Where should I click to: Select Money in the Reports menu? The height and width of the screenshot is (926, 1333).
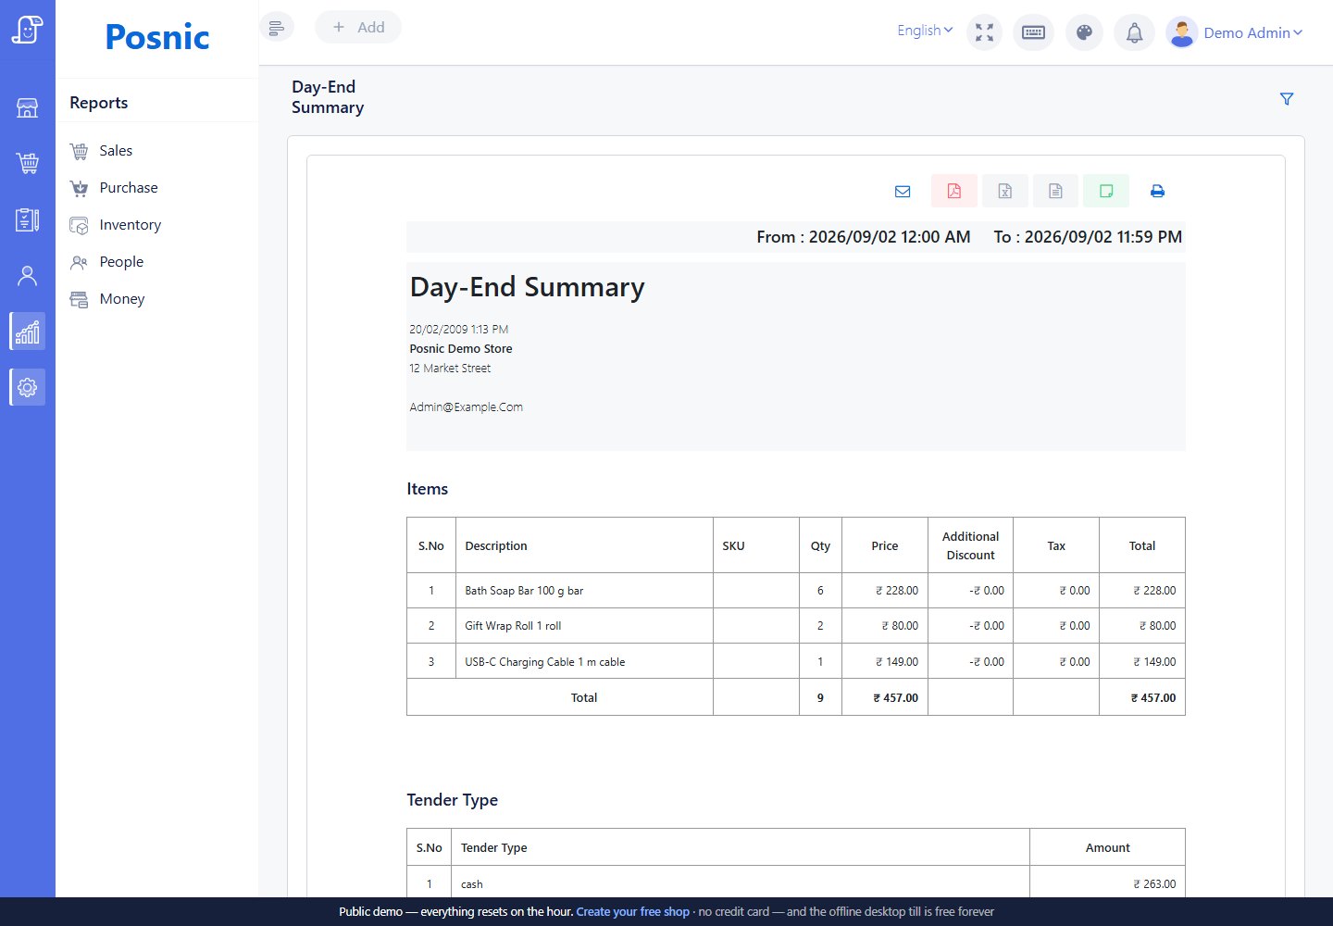pos(122,298)
